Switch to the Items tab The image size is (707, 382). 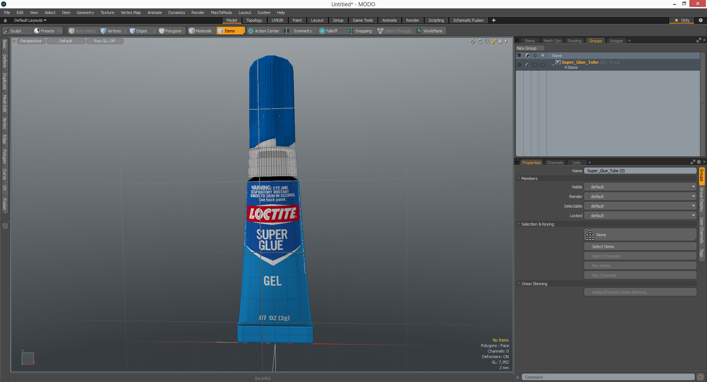(530, 41)
